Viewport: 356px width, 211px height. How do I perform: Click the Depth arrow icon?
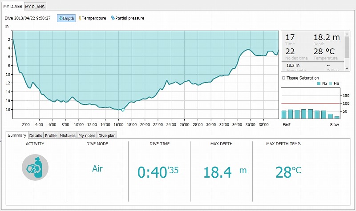coord(61,18)
